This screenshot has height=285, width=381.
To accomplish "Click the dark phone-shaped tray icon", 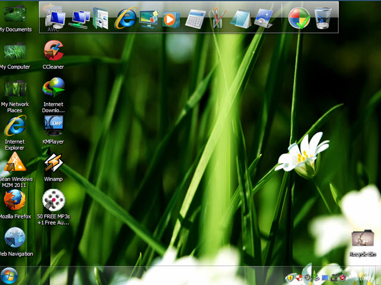I will pyautogui.click(x=334, y=278).
